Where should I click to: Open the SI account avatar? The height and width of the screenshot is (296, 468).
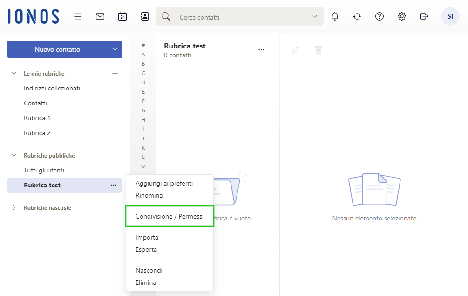pyautogui.click(x=450, y=16)
